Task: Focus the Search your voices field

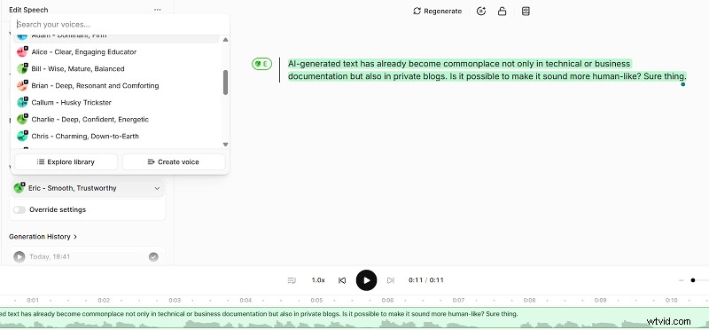Action: tap(120, 25)
